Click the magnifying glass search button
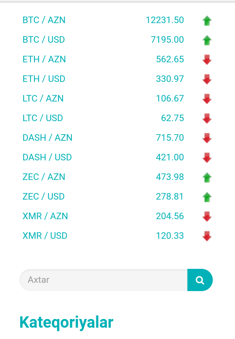The height and width of the screenshot is (339, 235). pyautogui.click(x=200, y=280)
